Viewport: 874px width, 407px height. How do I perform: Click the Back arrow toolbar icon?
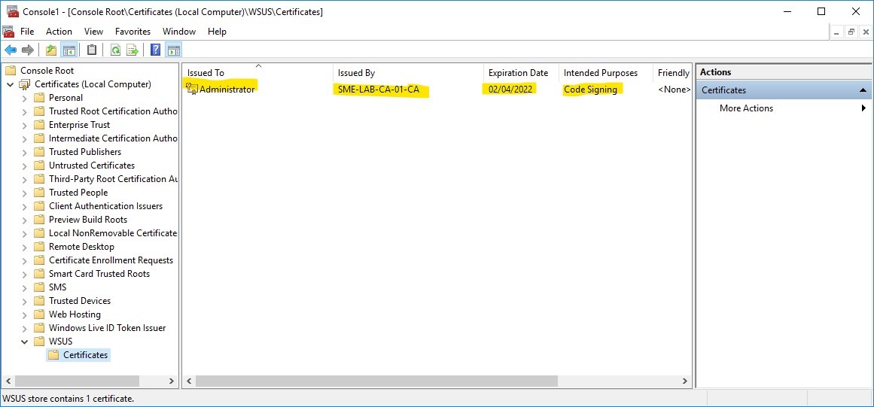tap(11, 50)
